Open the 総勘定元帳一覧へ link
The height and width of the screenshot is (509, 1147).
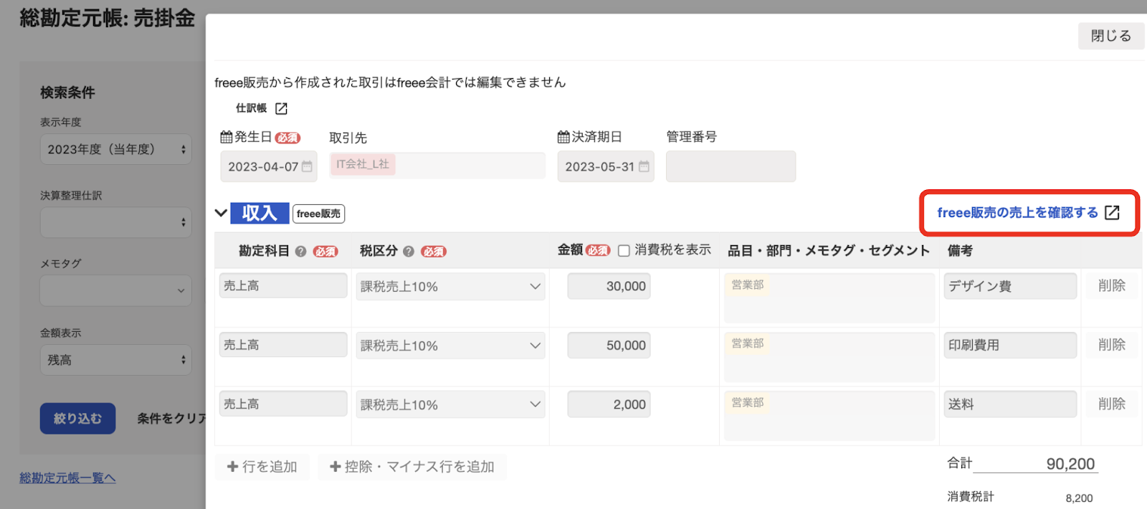click(x=67, y=477)
